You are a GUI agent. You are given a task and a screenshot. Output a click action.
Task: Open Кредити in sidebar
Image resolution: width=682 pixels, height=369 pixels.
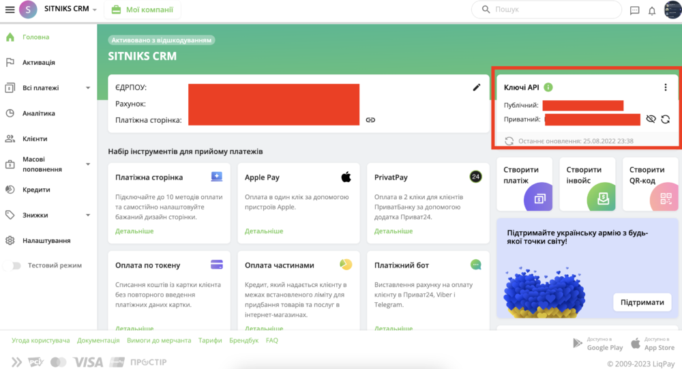click(x=36, y=190)
